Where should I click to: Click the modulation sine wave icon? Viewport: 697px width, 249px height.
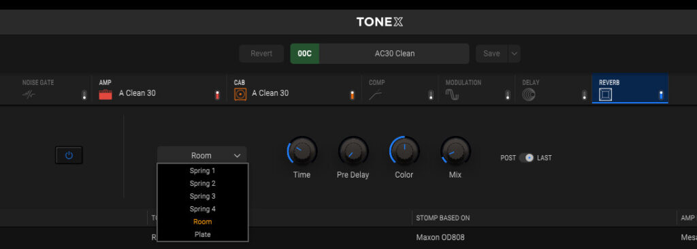pos(452,95)
